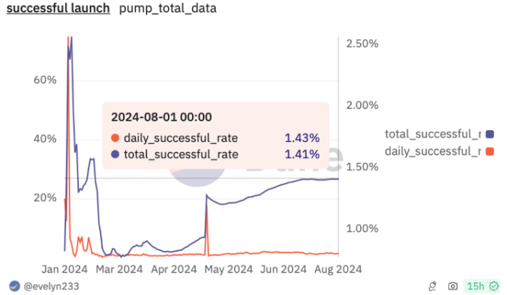
Task: Click the orange dot in the tooltip
Action: [x=114, y=139]
